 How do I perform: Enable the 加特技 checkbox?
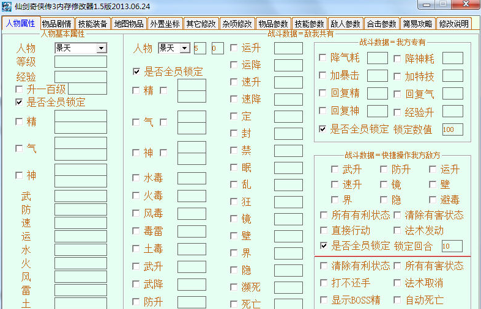click(397, 76)
